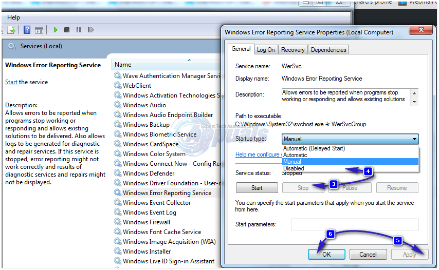Select Manual in the startup type list
The width and height of the screenshot is (439, 270).
350,162
